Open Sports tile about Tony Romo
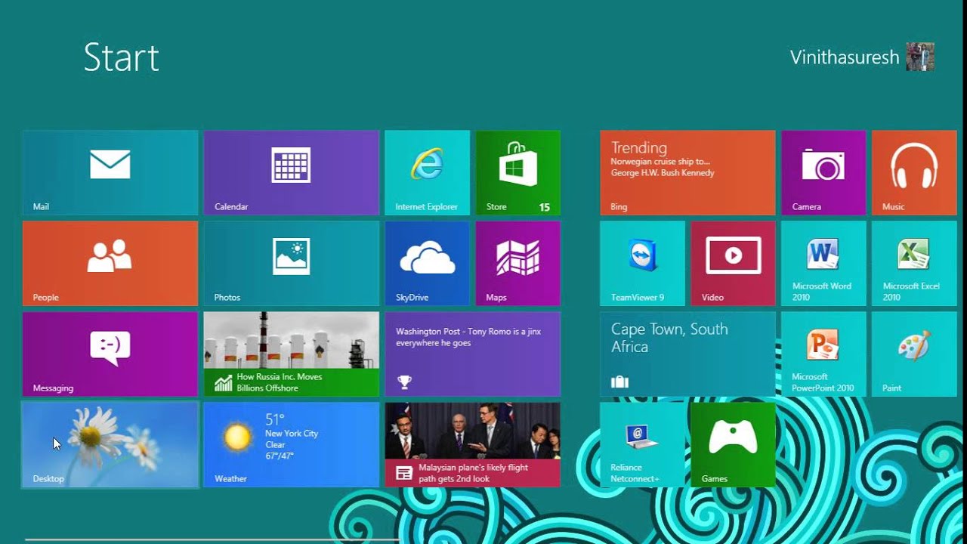 (x=473, y=354)
